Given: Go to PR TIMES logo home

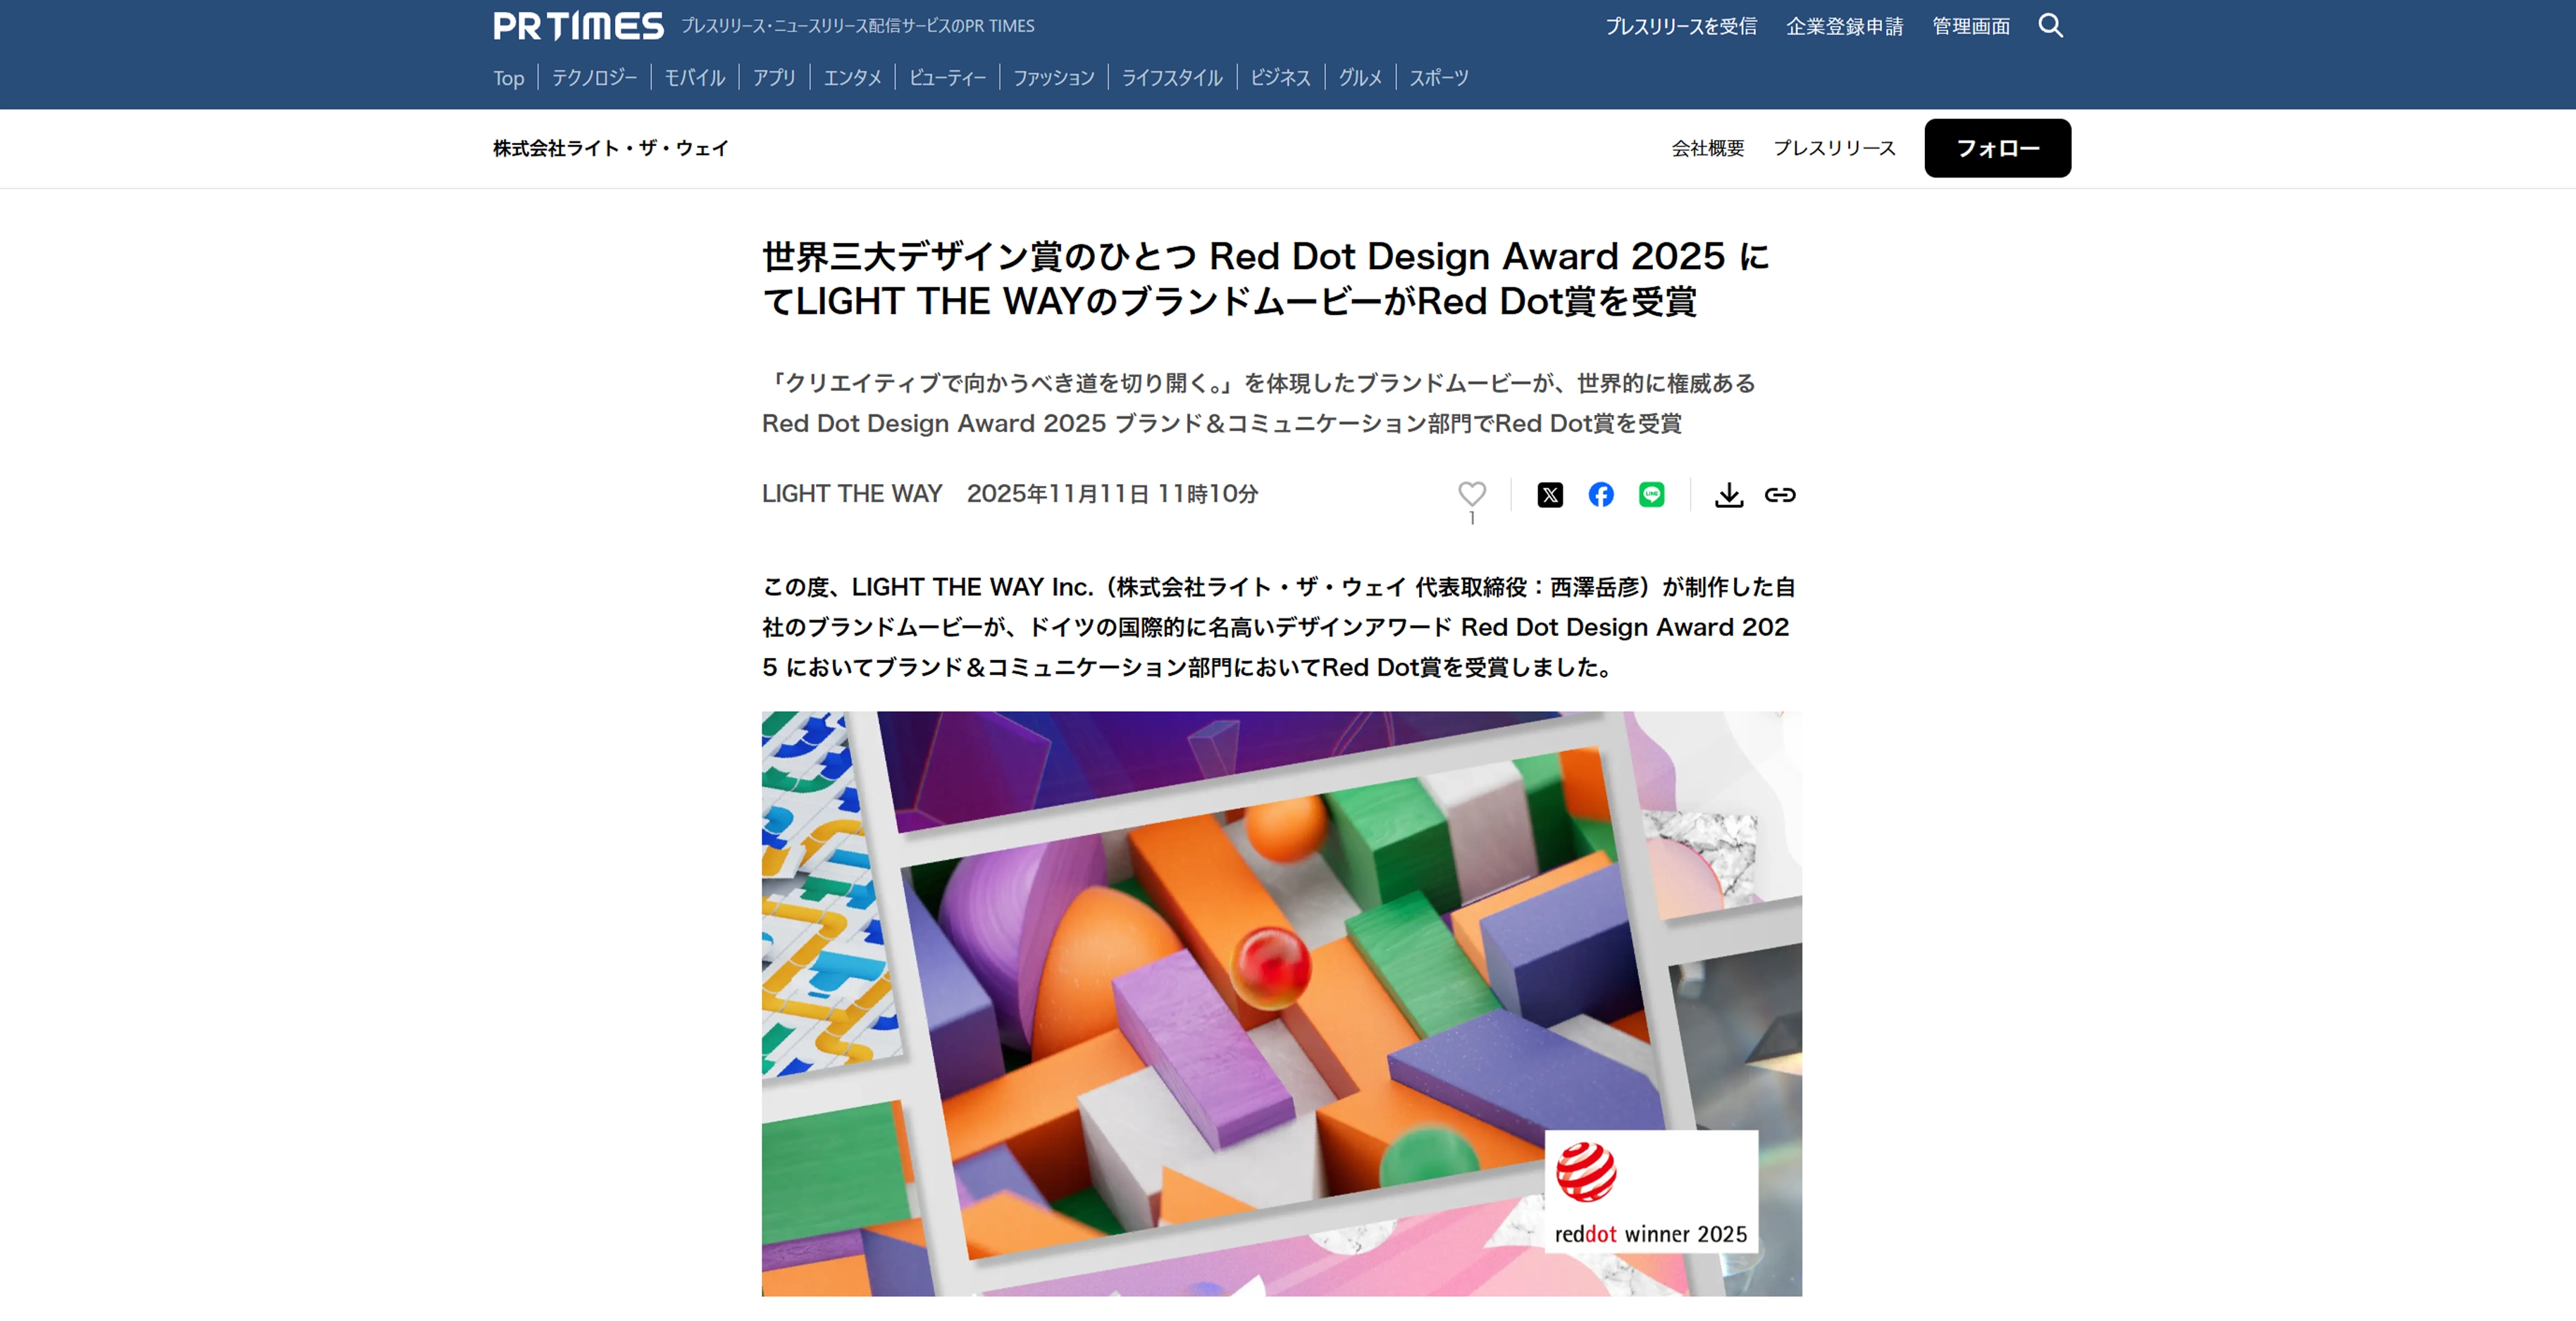Looking at the screenshot, I should tap(578, 26).
